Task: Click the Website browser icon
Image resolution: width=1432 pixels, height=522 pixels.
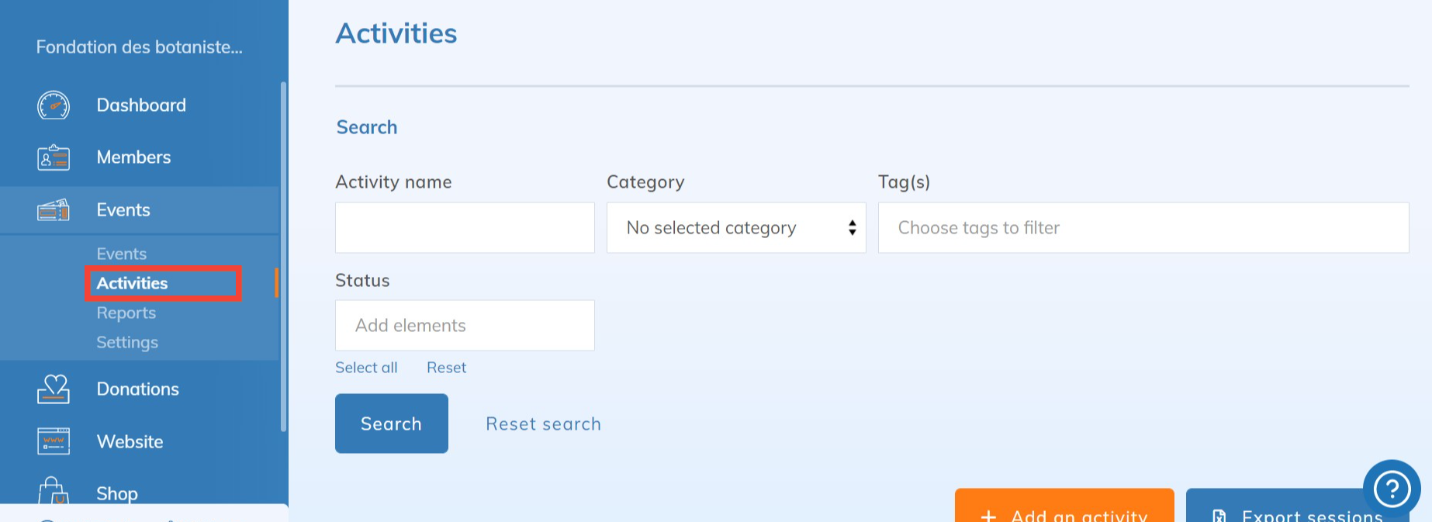Action: click(x=54, y=441)
